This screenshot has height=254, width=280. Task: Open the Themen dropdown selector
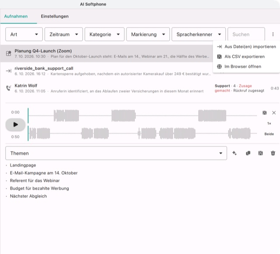(116, 153)
